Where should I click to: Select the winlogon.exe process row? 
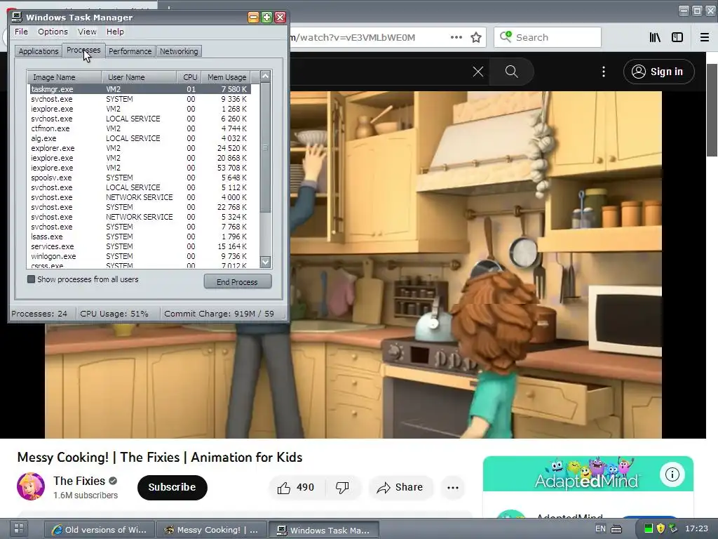tap(140, 257)
